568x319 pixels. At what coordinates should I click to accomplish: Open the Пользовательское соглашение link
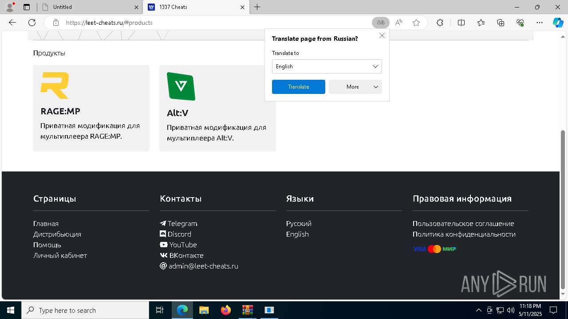463,223
